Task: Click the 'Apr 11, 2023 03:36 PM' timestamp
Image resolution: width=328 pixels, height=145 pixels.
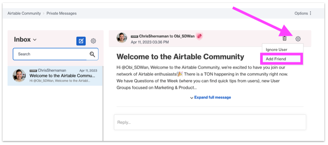Action: point(150,42)
